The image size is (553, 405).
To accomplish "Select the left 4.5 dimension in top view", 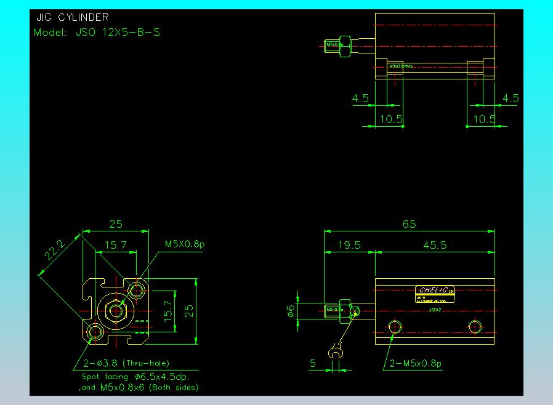I will (360, 98).
